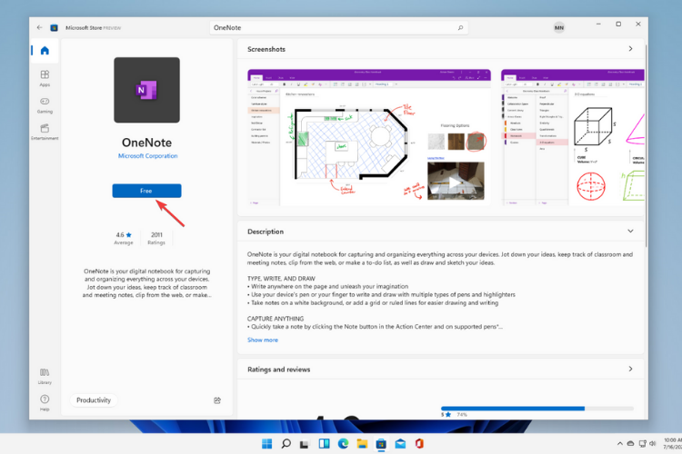682x454 pixels.
Task: Expand the Screenshots section chevron
Action: (630, 49)
